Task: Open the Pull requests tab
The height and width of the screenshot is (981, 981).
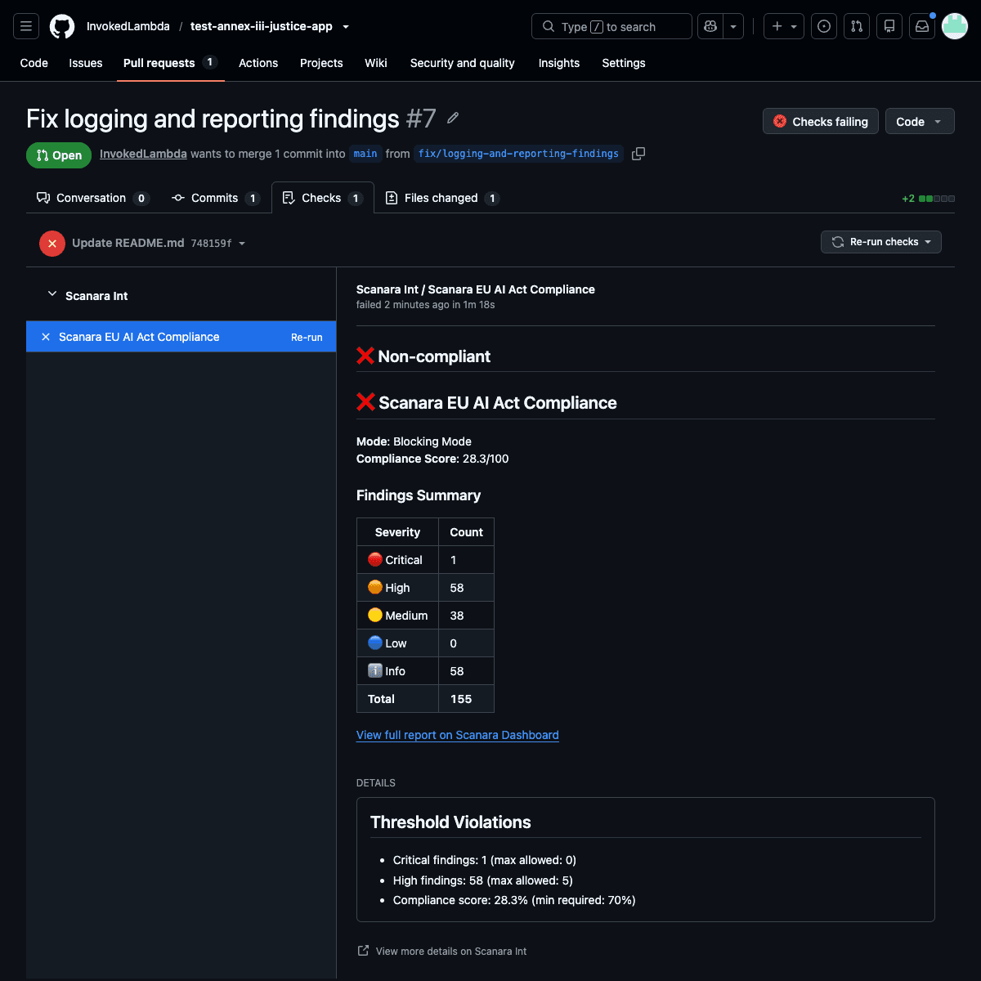Action: (x=170, y=63)
